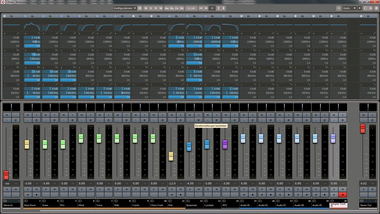Viewport: 380px width, 214px height.
Task: Toggle global Read automation R in toolbar
Action: (x=156, y=8)
